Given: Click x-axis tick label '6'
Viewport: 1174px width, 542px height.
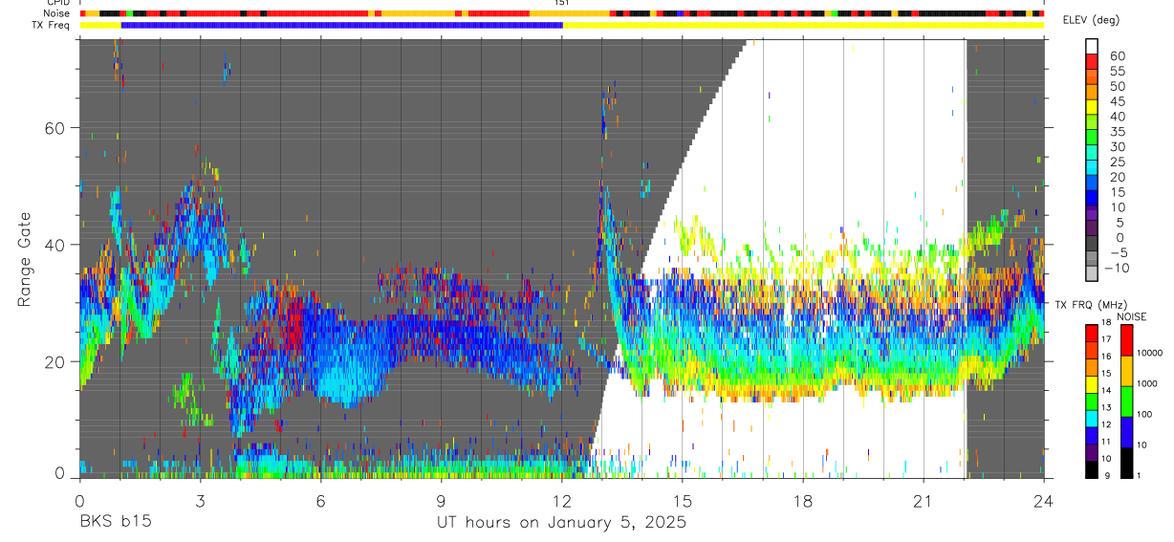Looking at the screenshot, I should coord(320,501).
